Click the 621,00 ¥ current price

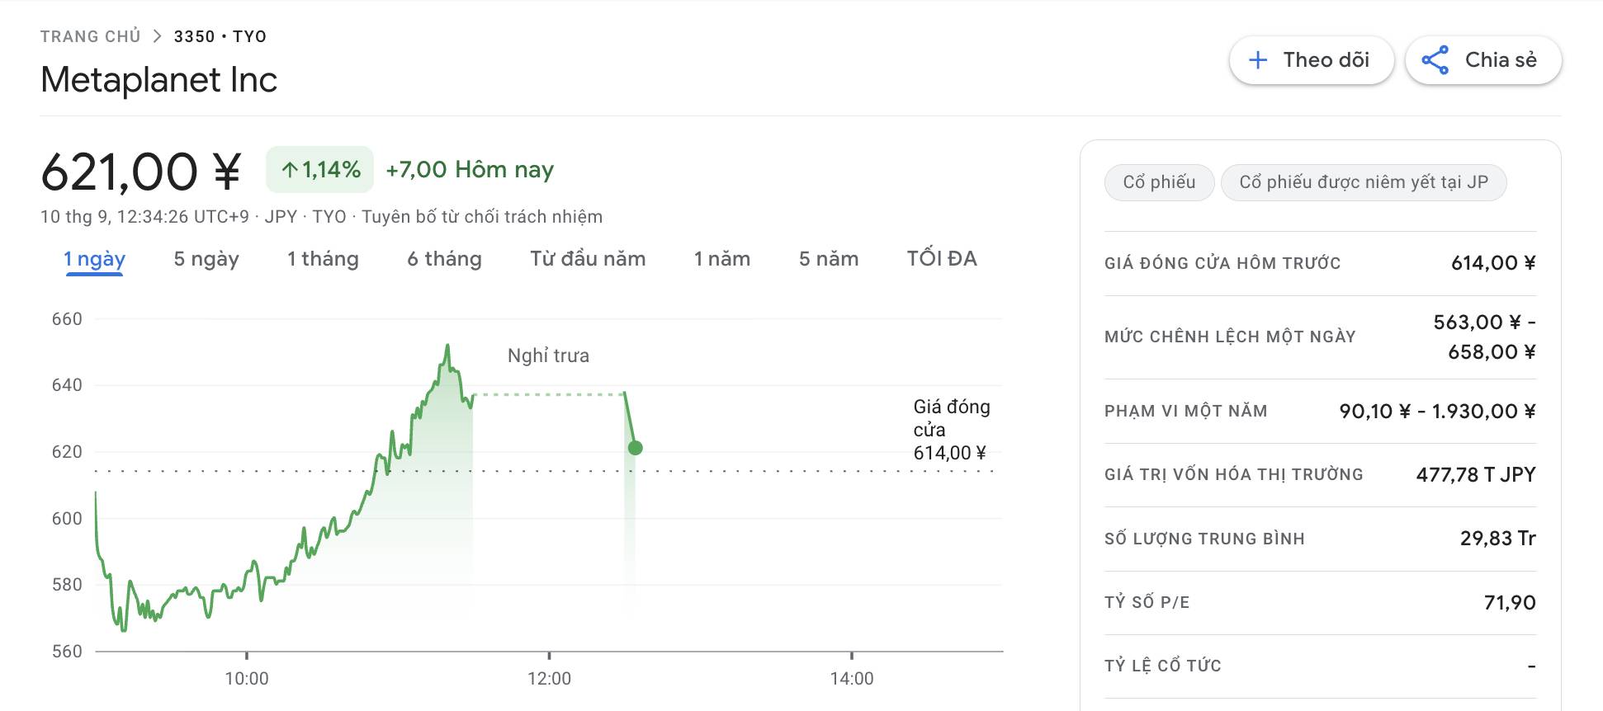click(x=141, y=172)
